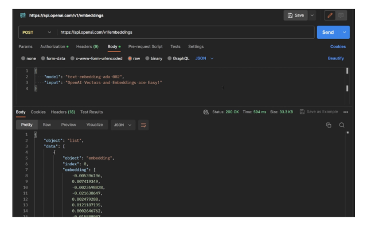
Task: Click the value -0.005396196
Action: pyautogui.click(x=87, y=176)
